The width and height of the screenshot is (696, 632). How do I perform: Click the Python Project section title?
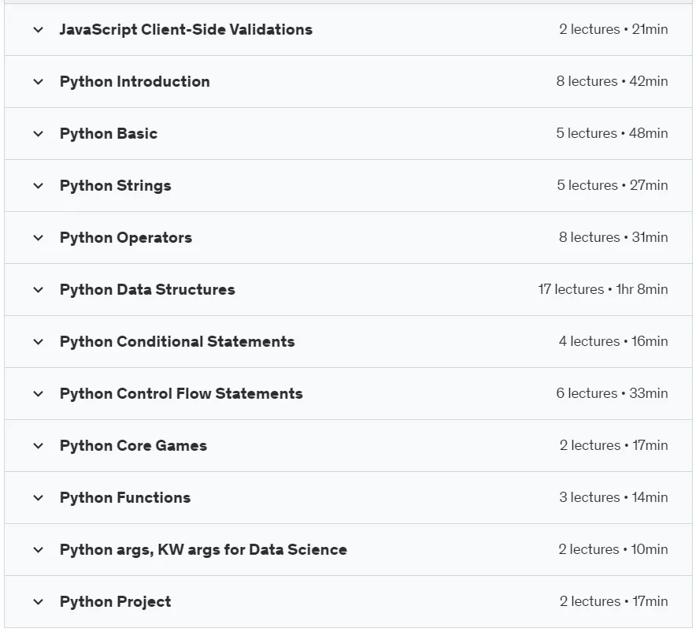click(x=116, y=602)
